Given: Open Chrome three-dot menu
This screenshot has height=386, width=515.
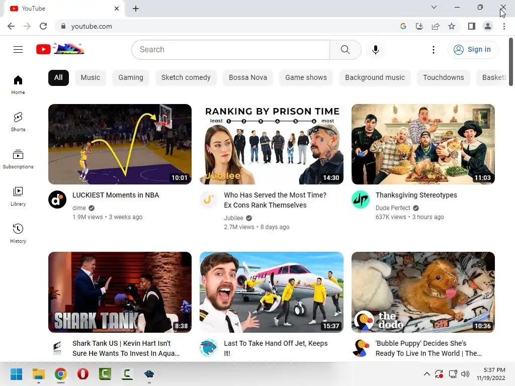Looking at the screenshot, I should point(504,26).
